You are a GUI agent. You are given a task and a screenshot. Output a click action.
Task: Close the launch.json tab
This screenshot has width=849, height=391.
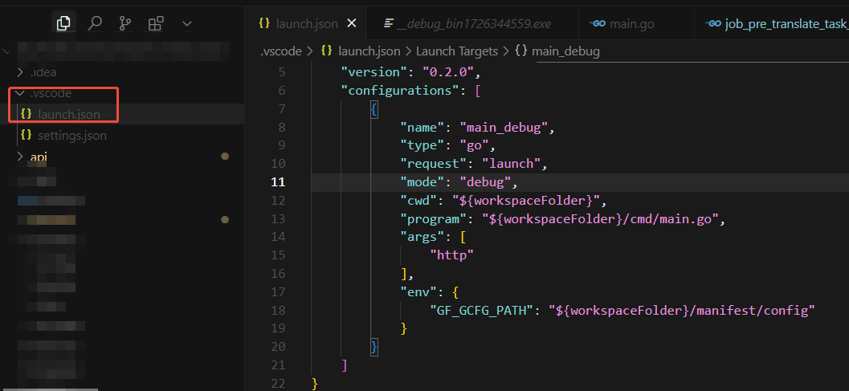click(351, 23)
